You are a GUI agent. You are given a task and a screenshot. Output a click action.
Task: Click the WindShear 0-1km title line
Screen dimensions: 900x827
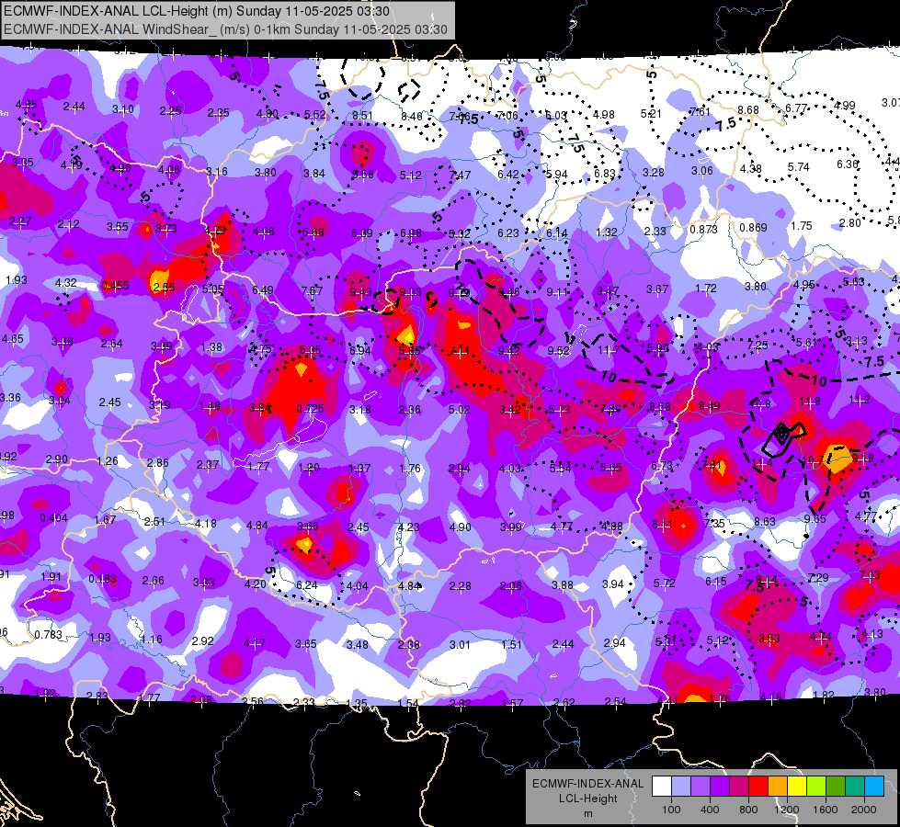[x=225, y=29]
